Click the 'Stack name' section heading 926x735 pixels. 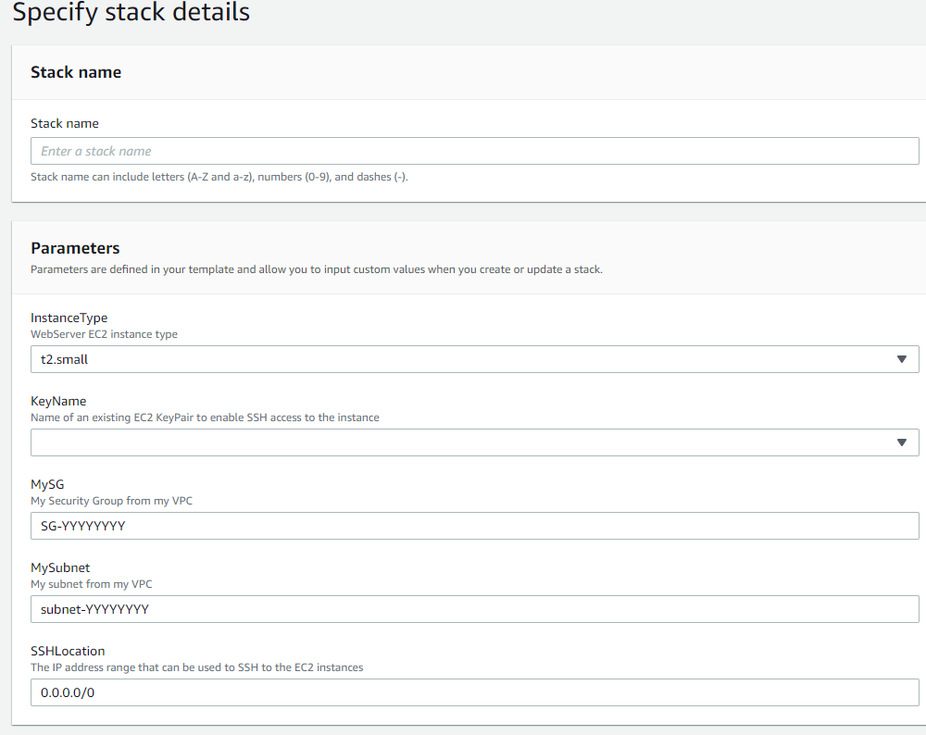pos(76,72)
